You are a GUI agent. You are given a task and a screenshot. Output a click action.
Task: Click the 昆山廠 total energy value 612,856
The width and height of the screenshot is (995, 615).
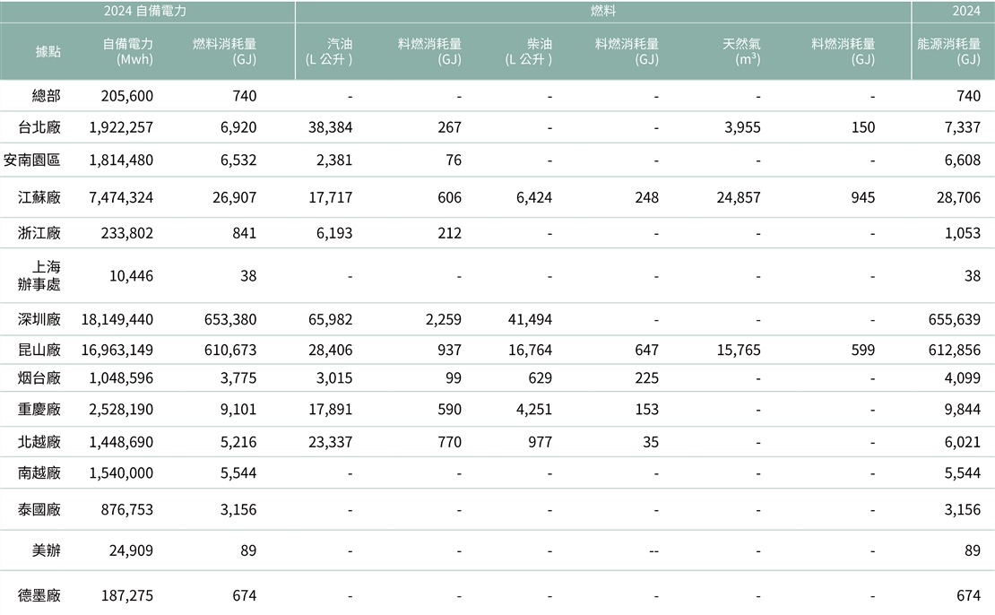pos(955,350)
